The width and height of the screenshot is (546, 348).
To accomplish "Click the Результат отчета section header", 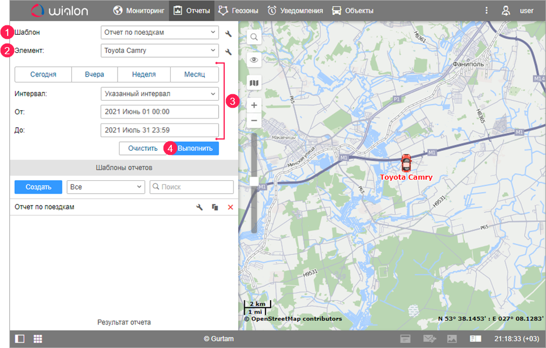I will [124, 323].
